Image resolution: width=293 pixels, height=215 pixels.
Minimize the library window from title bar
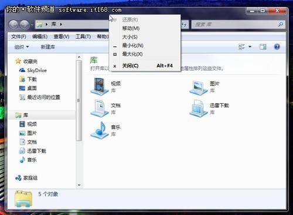pyautogui.click(x=252, y=11)
